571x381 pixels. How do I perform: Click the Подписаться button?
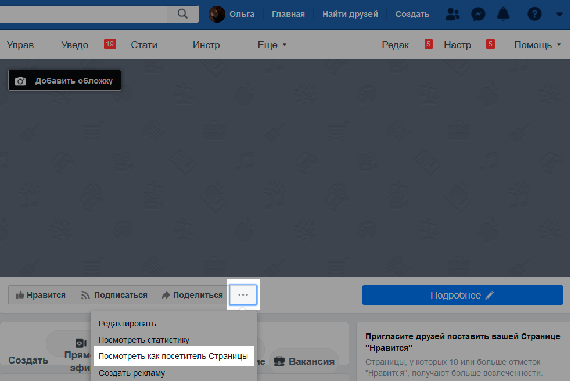point(114,295)
